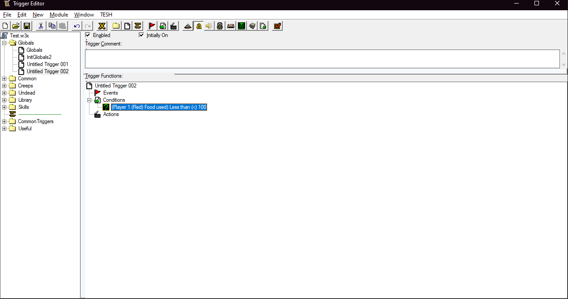The height and width of the screenshot is (299, 568).
Task: Open the Object Editor helmet icon
Action: tap(220, 26)
